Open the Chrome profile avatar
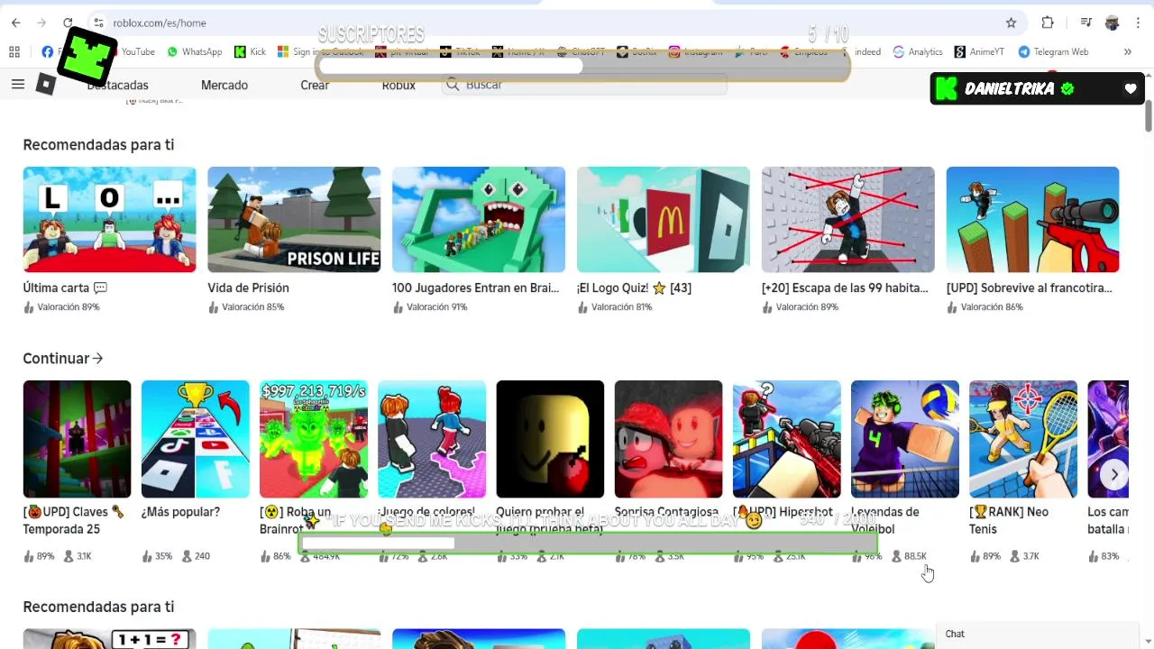The image size is (1154, 649). 1113,23
